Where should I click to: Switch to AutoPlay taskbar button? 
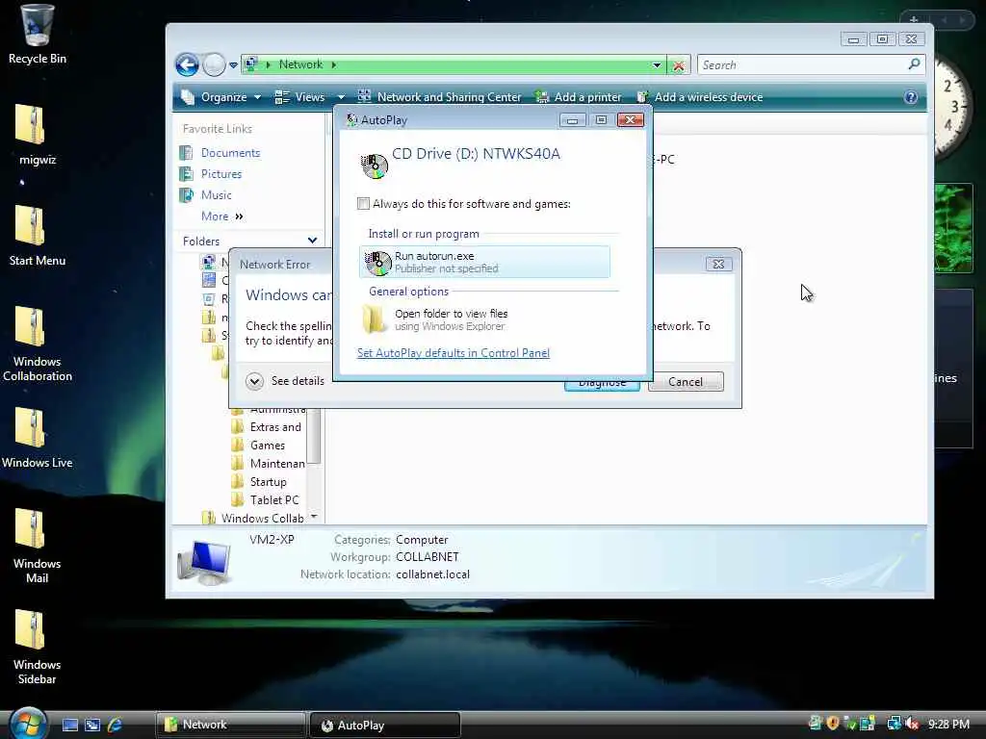(x=385, y=726)
